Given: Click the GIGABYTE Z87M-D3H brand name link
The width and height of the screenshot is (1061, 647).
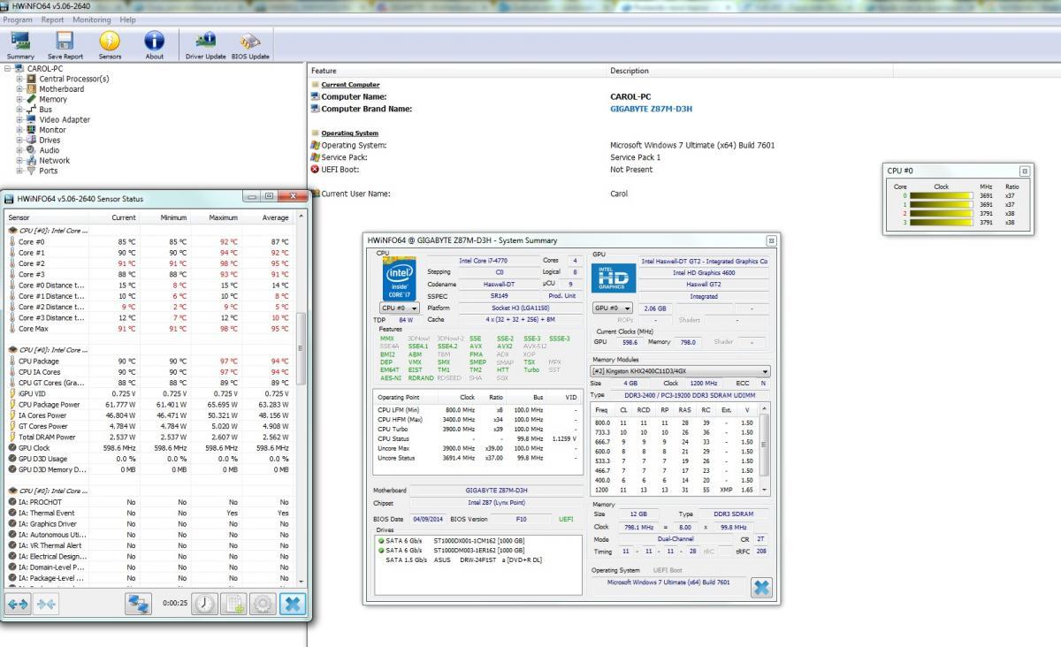Looking at the screenshot, I should coord(651,109).
